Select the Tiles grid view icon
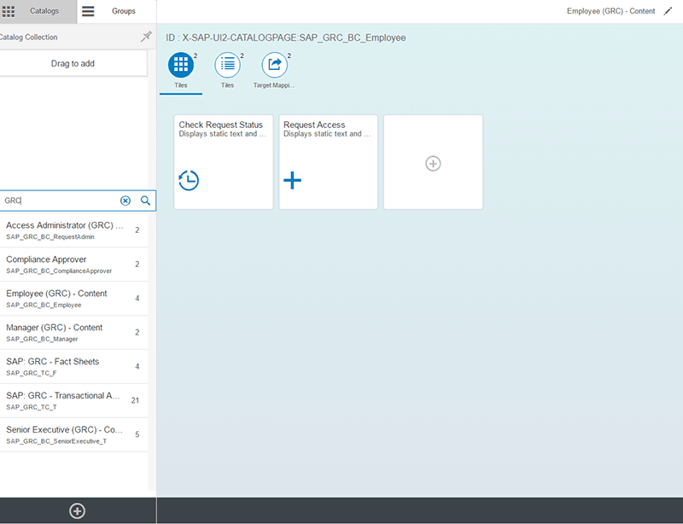Viewport: 683px width, 524px height. coord(180,66)
